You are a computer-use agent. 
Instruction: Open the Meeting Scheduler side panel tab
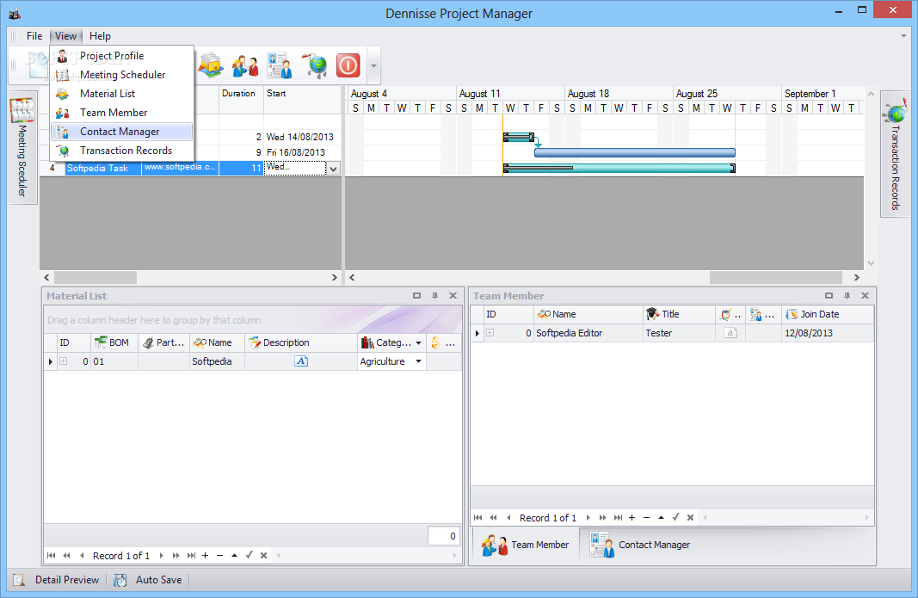click(x=22, y=148)
